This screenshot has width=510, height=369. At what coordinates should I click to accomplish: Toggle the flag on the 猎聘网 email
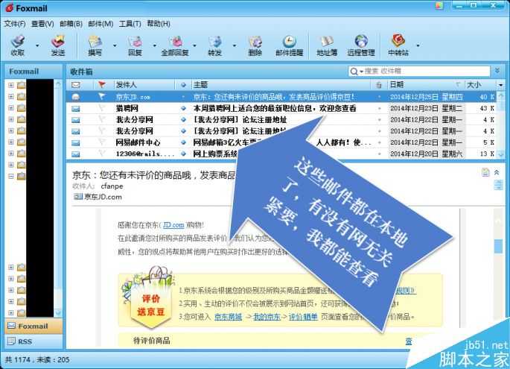(102, 108)
